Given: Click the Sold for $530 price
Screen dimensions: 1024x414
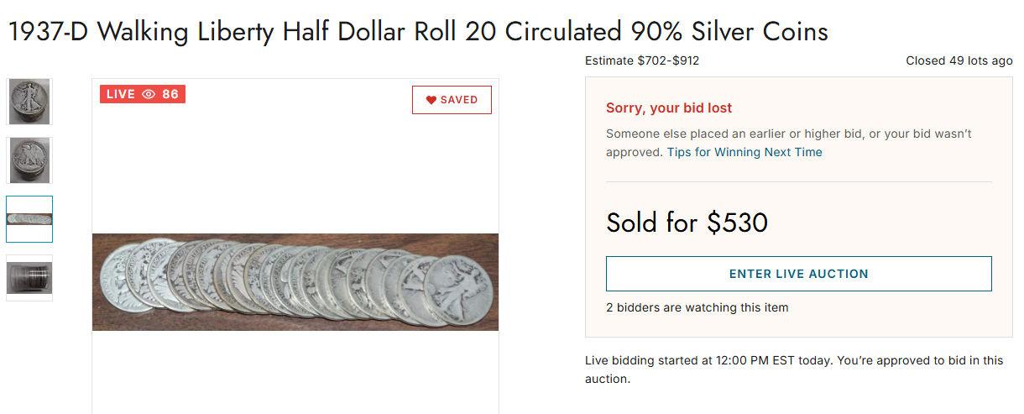Looking at the screenshot, I should [x=687, y=223].
